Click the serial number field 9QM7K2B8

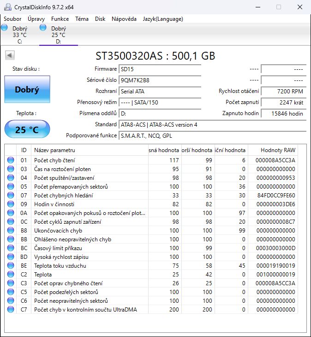click(160, 80)
